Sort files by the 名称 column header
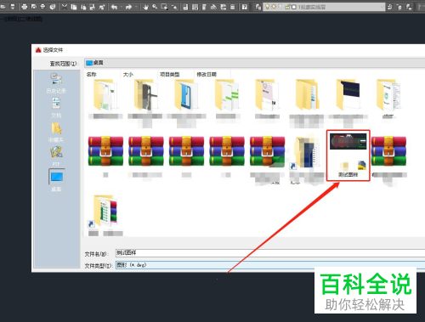Screen dimensions: 425x322 [91, 74]
